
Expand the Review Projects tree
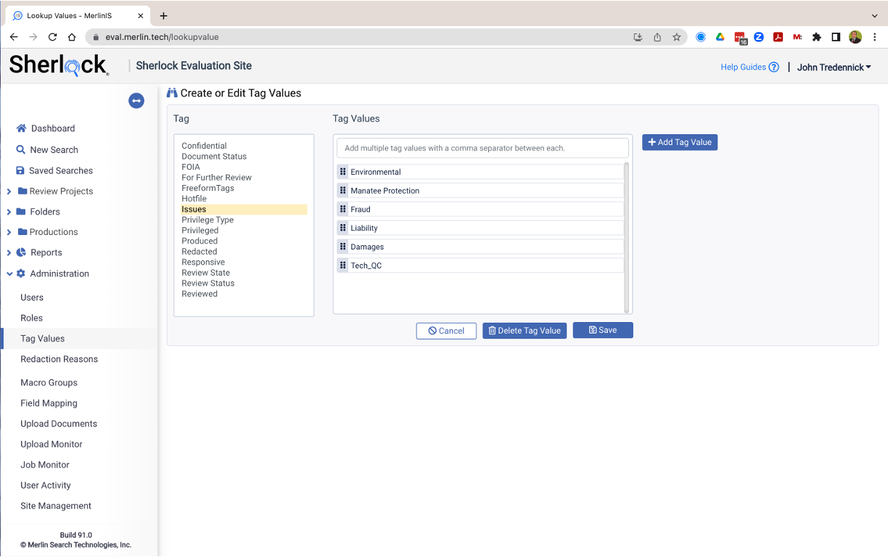9,191
